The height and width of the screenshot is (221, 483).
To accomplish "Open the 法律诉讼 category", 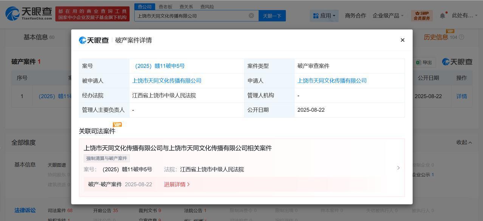I will pyautogui.click(x=25, y=210).
